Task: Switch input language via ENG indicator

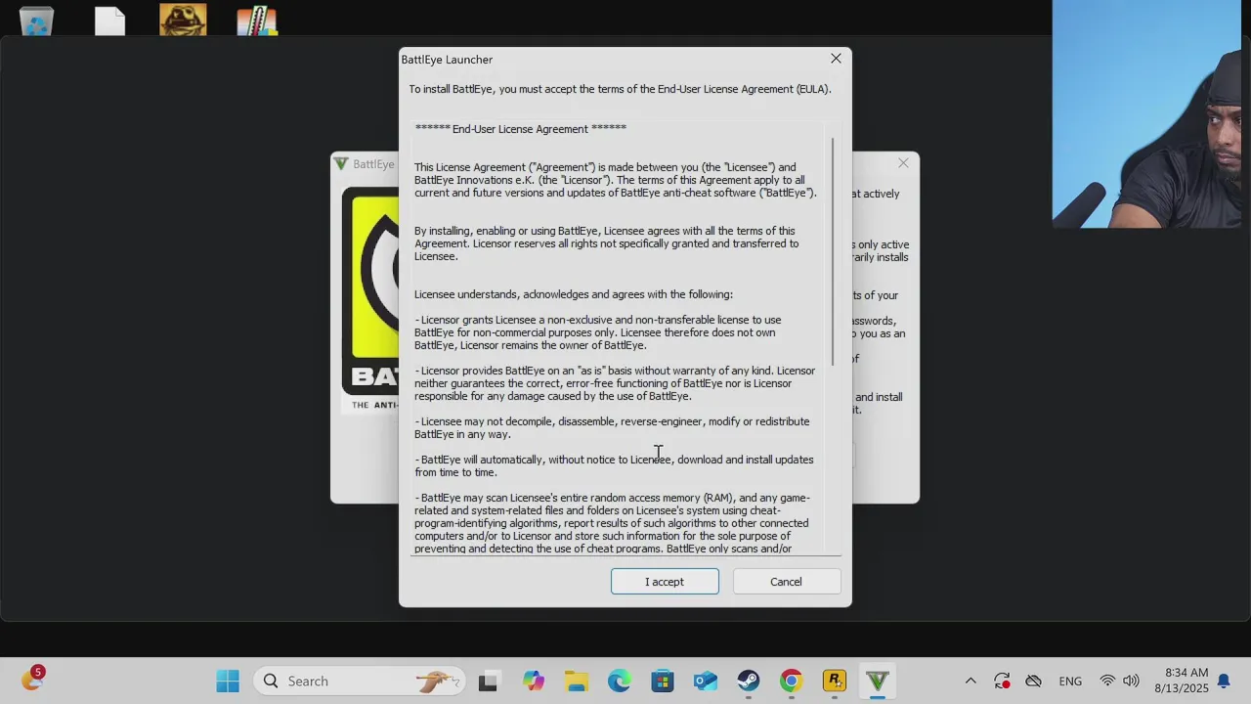Action: pyautogui.click(x=1070, y=682)
